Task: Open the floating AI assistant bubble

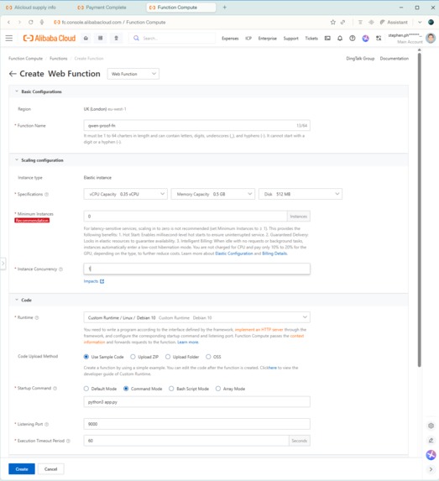Action: click(431, 455)
